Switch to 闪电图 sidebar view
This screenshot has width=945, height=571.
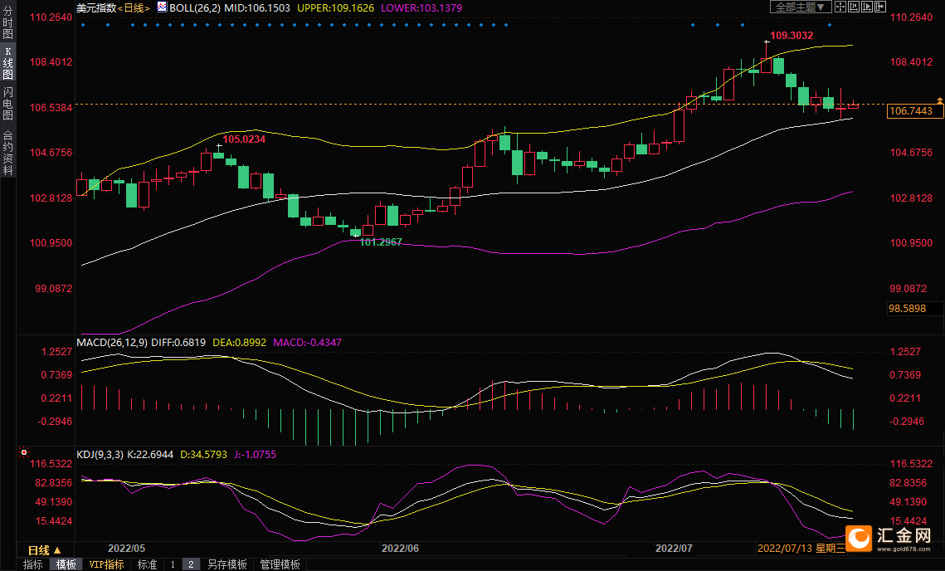click(x=7, y=103)
